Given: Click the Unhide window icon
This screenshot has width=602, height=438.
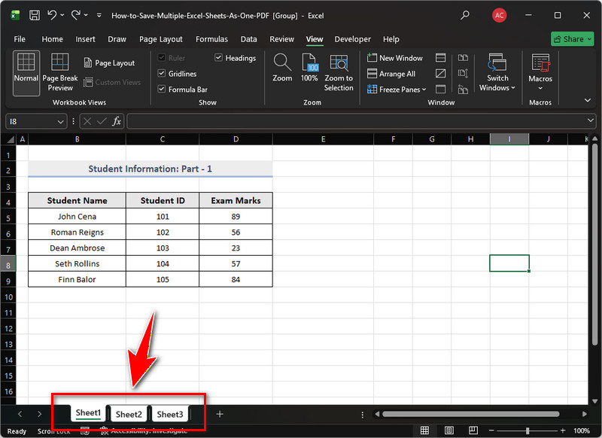Looking at the screenshot, I should point(441,89).
